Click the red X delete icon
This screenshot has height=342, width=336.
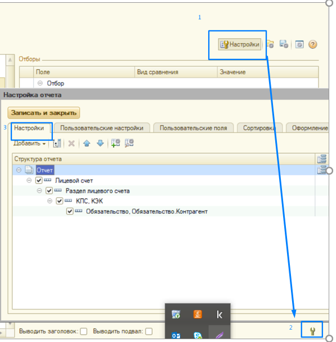point(71,143)
